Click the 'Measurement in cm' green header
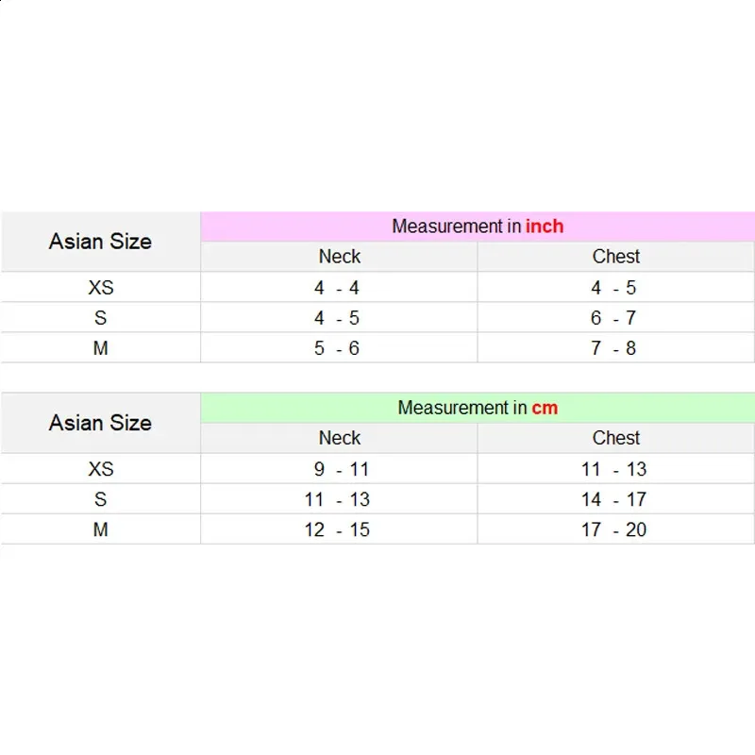 click(478, 408)
